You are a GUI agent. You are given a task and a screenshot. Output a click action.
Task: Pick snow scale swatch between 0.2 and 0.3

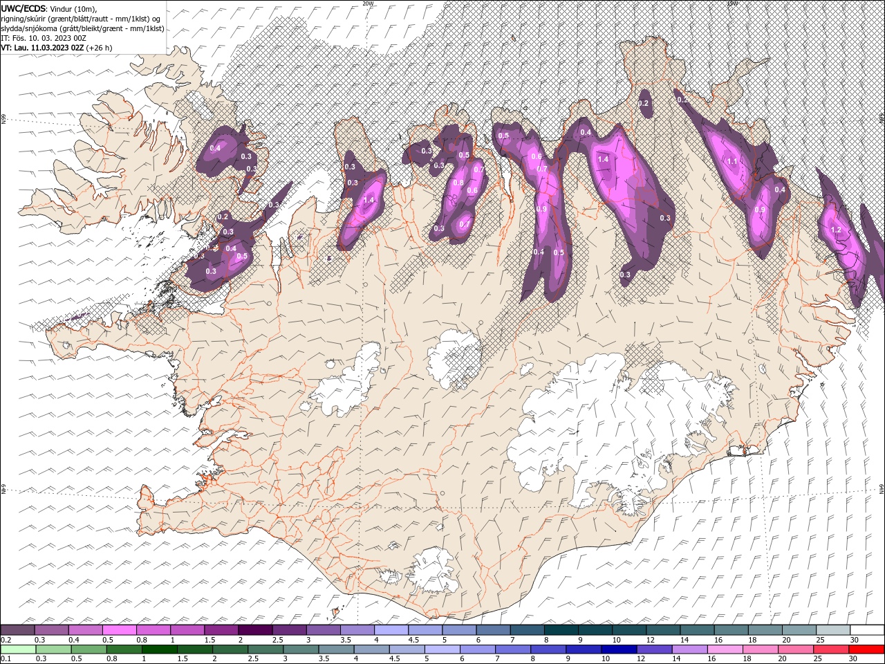[17, 630]
